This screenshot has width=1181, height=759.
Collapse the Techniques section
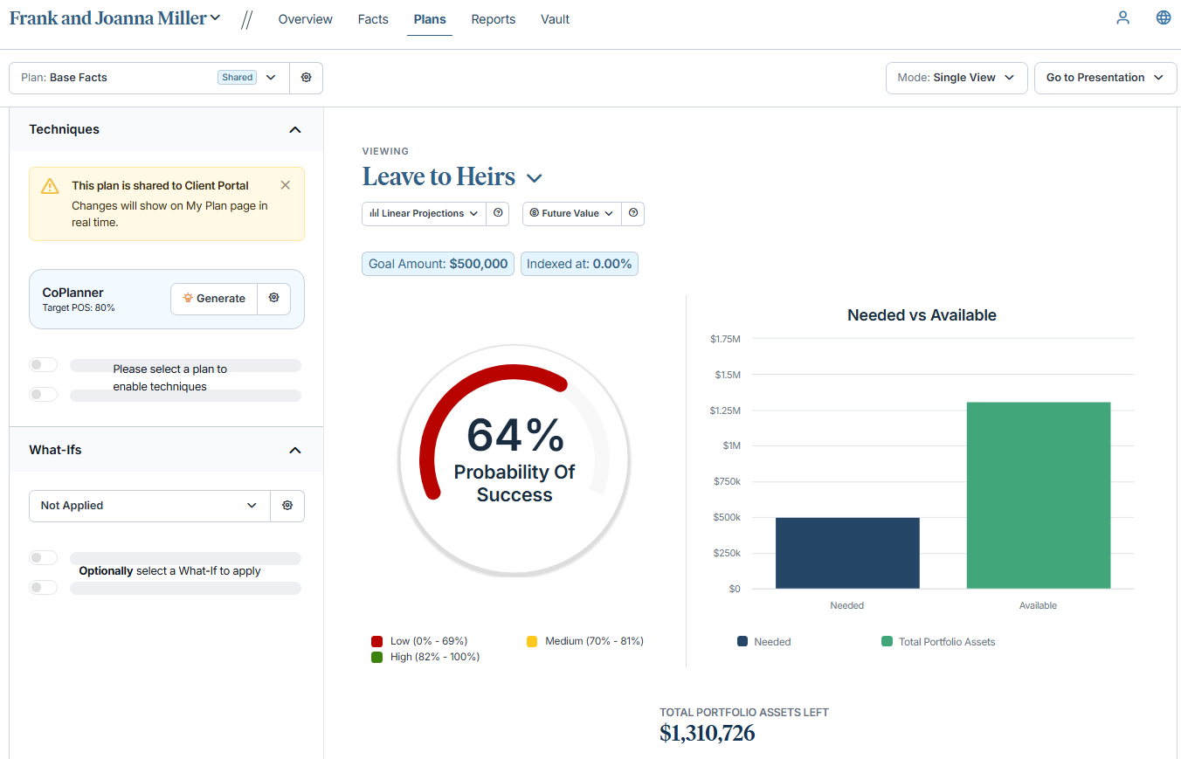coord(294,129)
